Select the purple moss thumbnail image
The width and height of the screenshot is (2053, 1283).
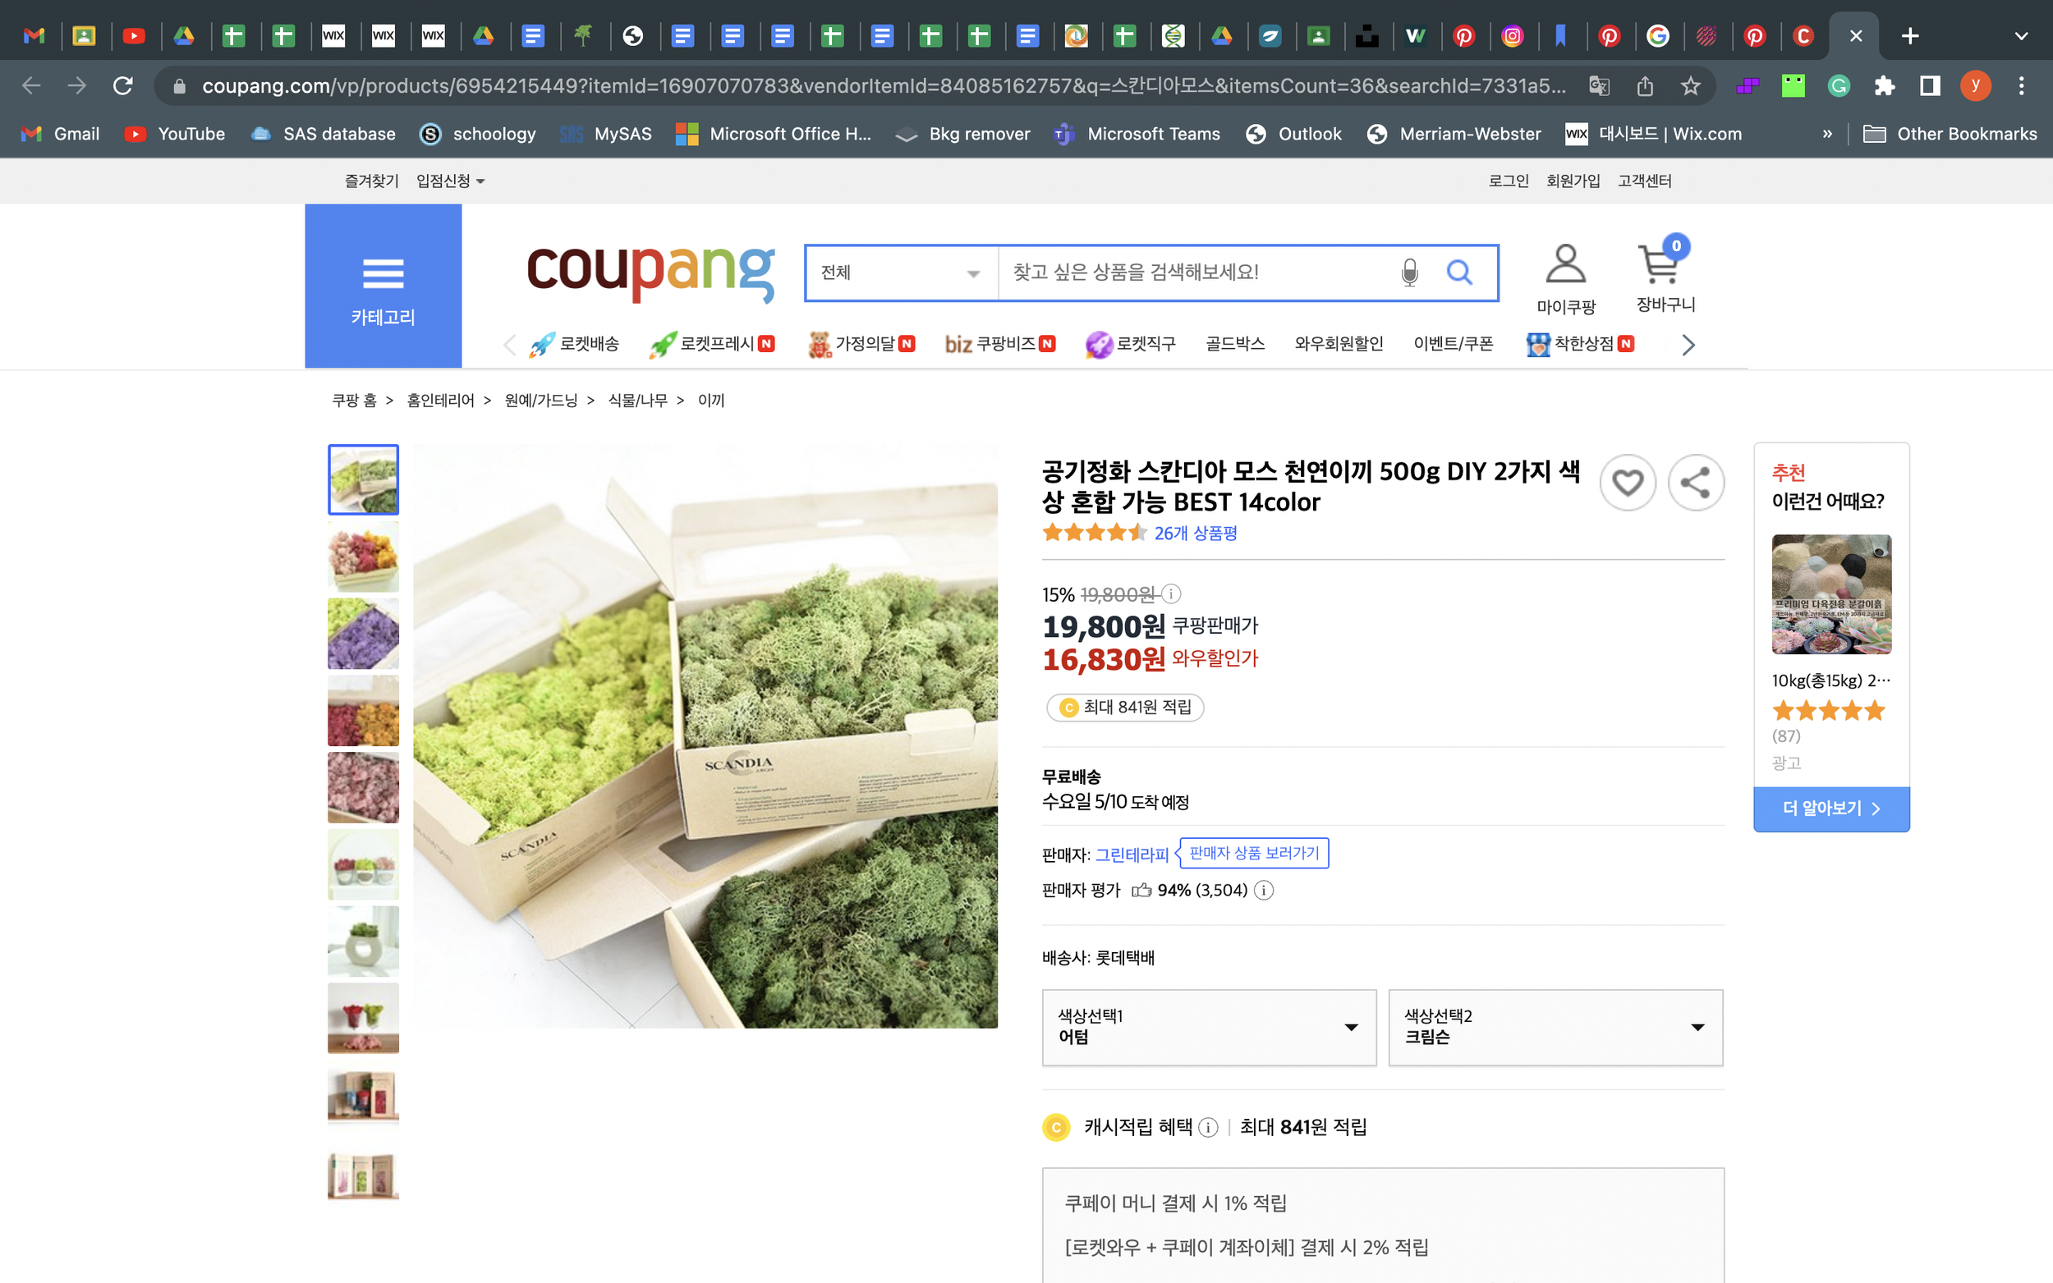pos(363,634)
